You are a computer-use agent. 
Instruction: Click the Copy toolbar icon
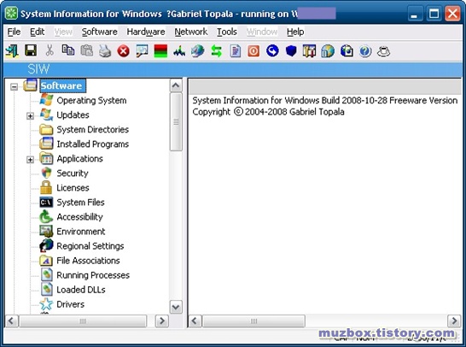coord(68,50)
